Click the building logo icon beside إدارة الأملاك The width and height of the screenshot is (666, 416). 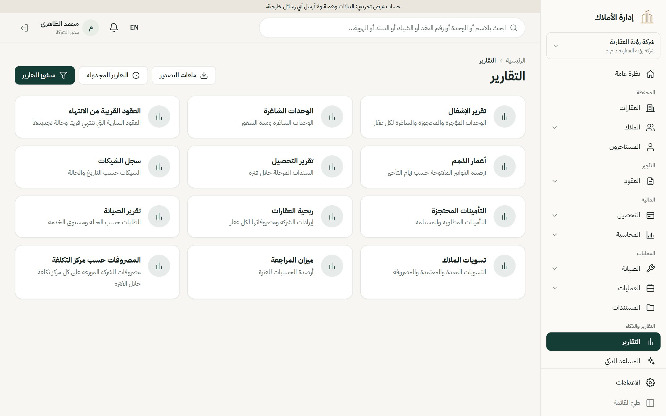647,17
